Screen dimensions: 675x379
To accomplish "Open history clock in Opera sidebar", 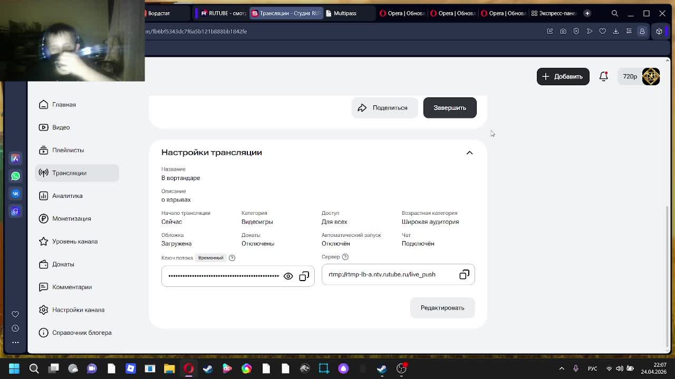I will pos(15,328).
